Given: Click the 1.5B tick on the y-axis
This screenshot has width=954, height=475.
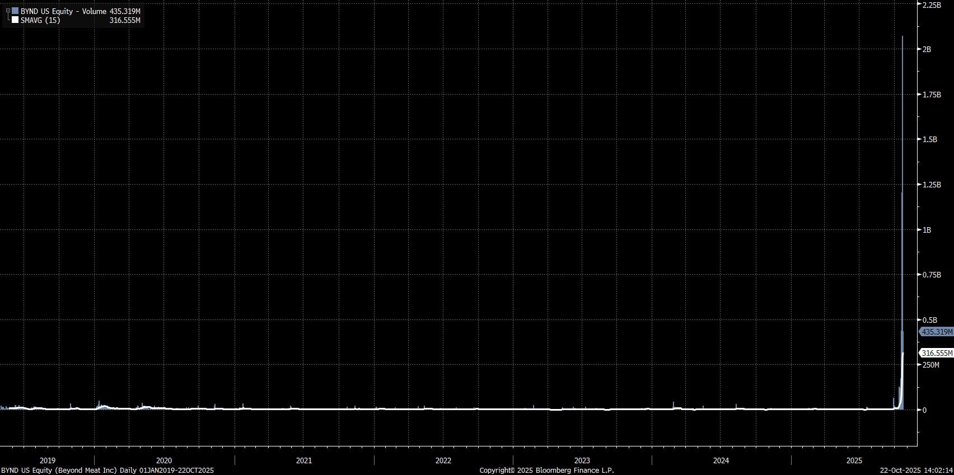Looking at the screenshot, I should click(929, 139).
